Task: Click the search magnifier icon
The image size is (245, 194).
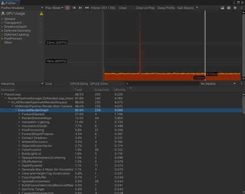Action: coord(127,84)
